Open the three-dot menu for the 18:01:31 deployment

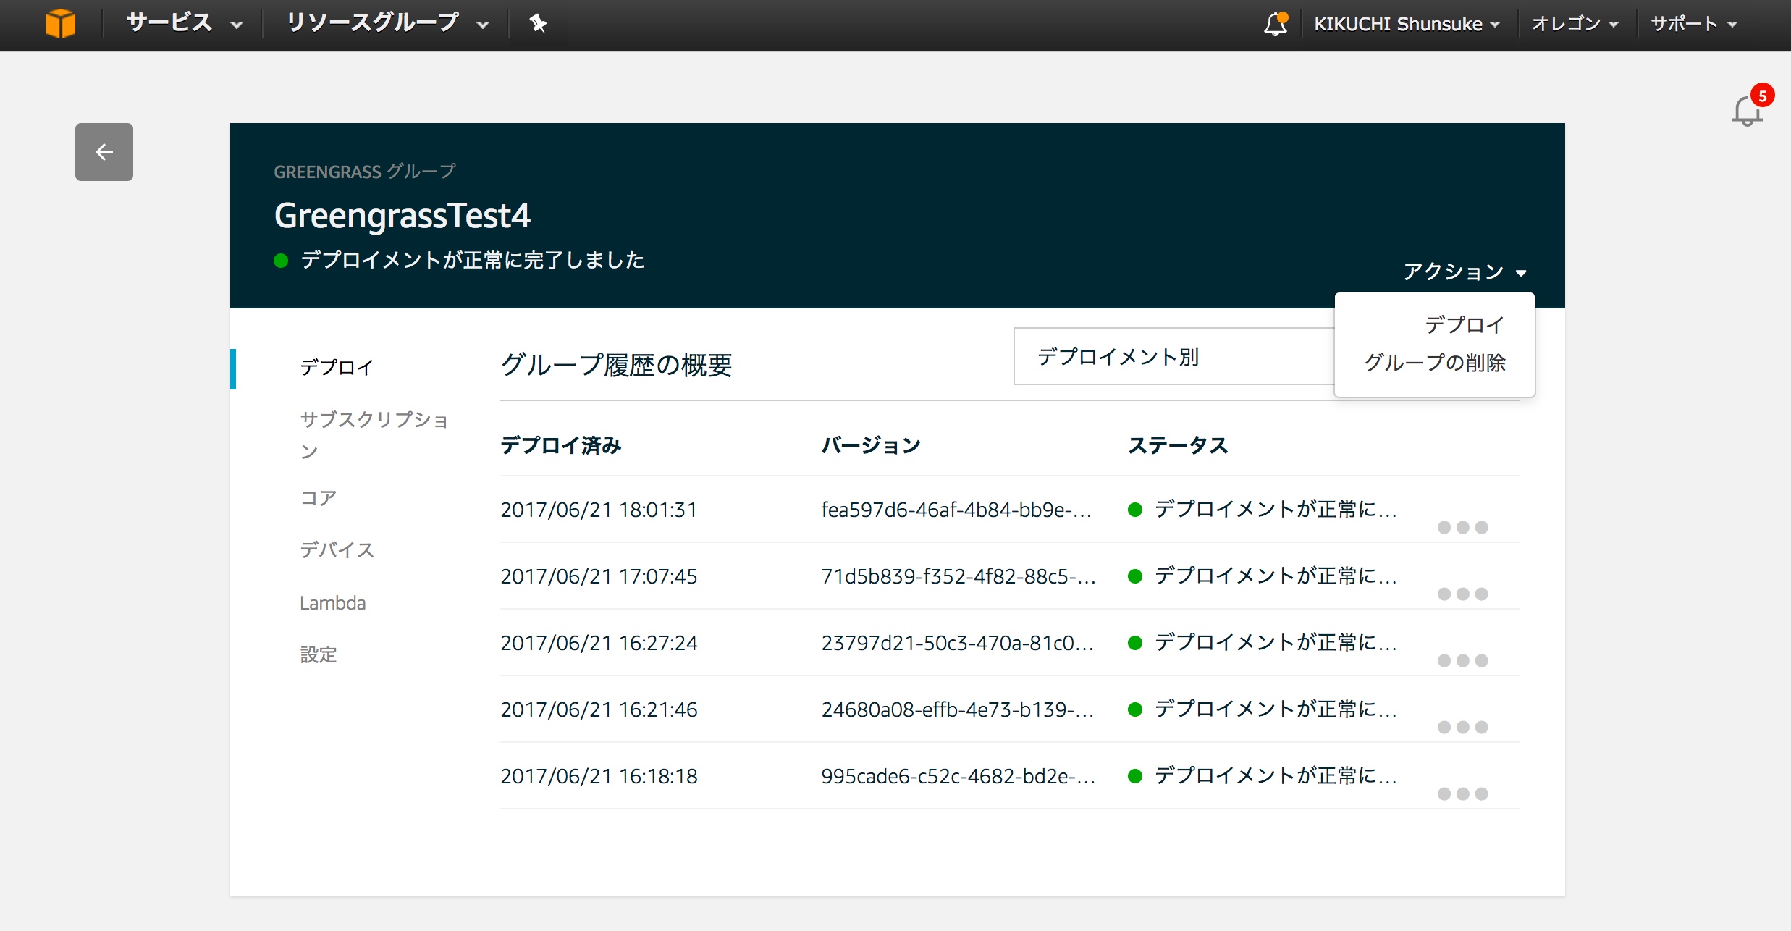click(x=1462, y=527)
